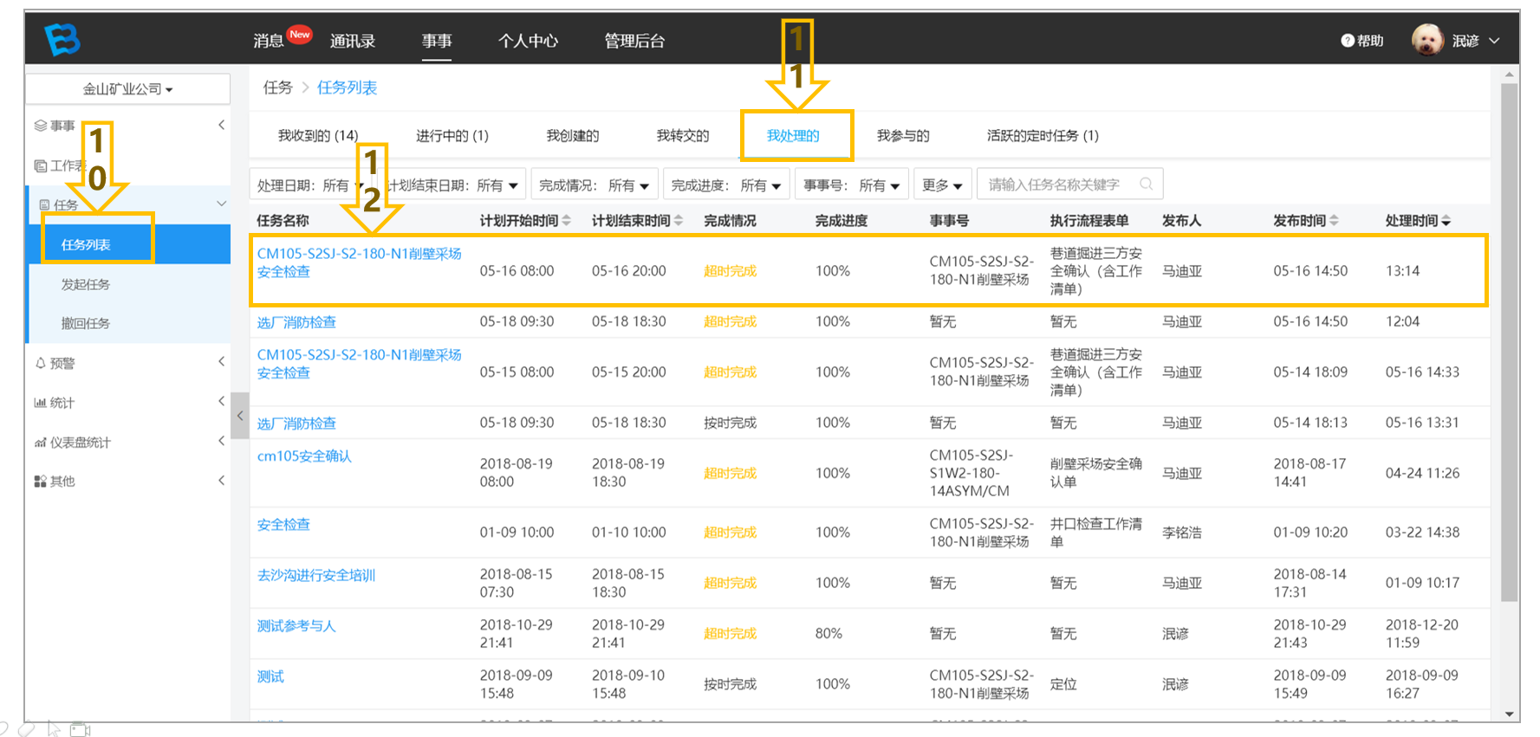Open the cm105安全确认 task link
1540x737 pixels.
tap(304, 456)
